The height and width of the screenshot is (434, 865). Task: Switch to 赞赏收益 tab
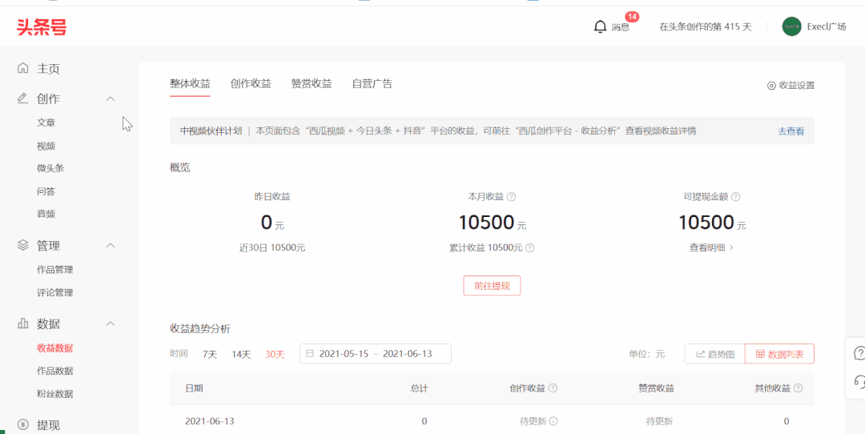(x=311, y=84)
